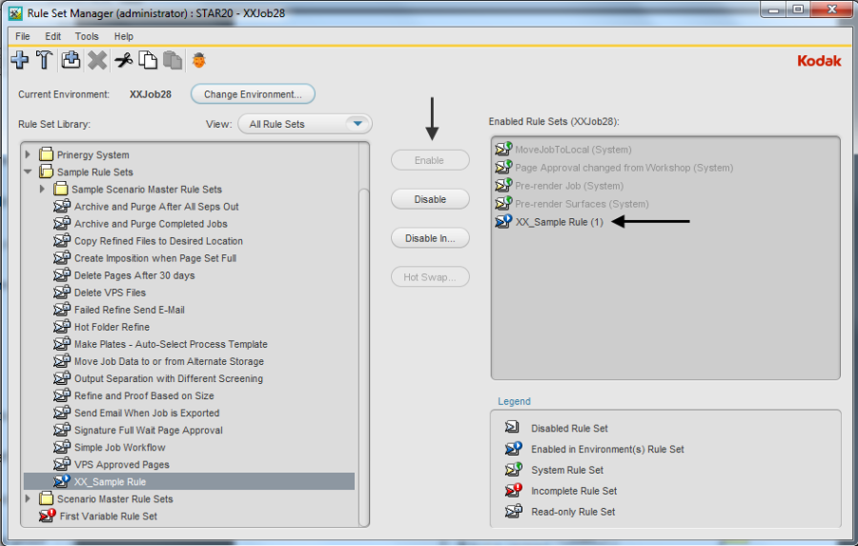The width and height of the screenshot is (858, 546).
Task: Click the Hot Swap... button
Action: tap(430, 277)
